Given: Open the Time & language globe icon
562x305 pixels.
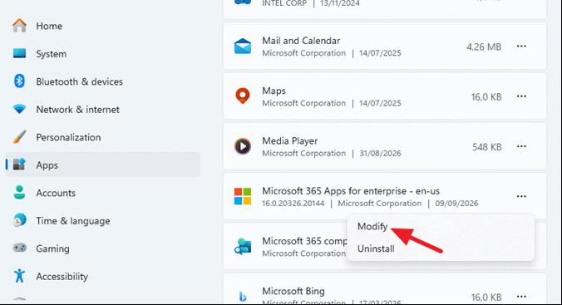Looking at the screenshot, I should click(x=19, y=220).
